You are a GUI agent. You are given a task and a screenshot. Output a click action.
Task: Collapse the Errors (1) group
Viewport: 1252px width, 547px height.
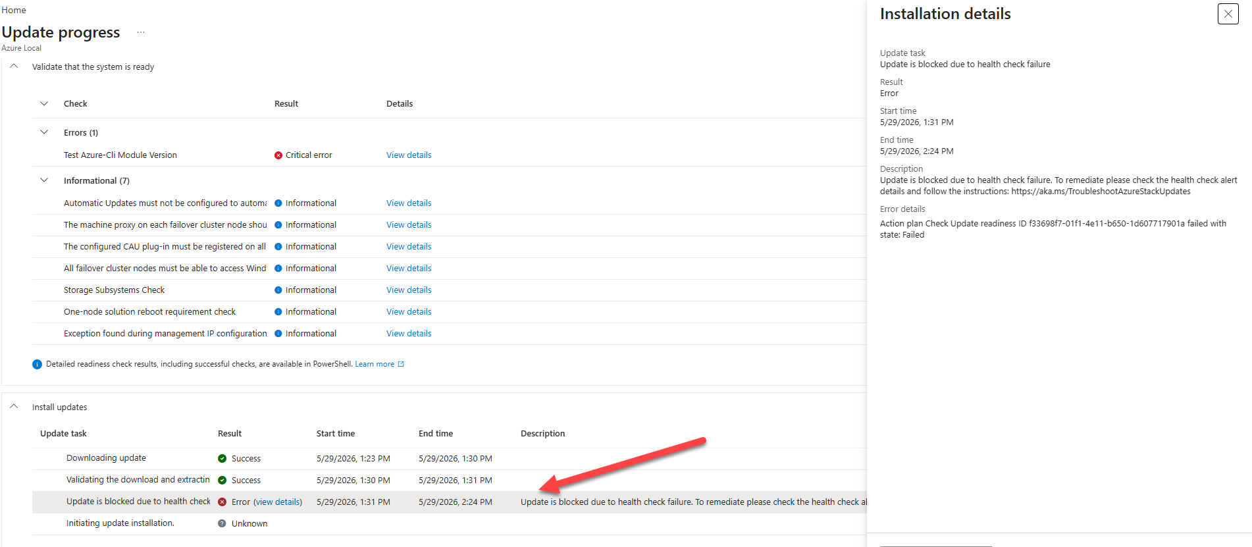(44, 132)
